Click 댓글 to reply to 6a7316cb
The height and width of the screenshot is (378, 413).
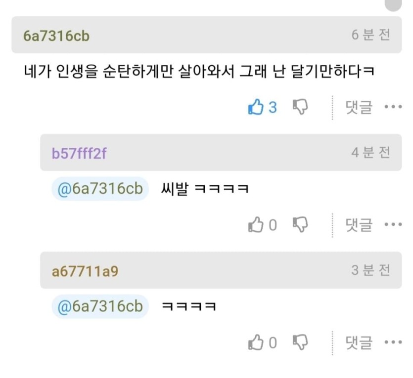[359, 107]
